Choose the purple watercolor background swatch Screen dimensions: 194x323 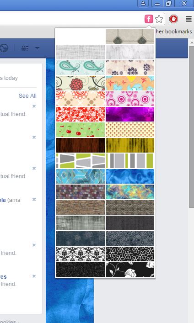(130, 114)
